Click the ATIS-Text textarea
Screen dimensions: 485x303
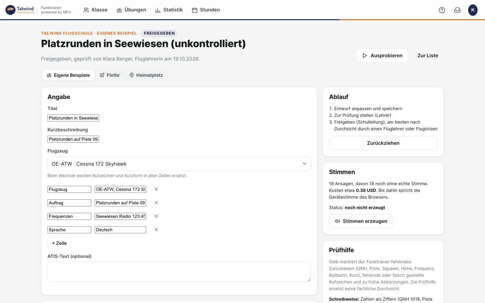179,272
